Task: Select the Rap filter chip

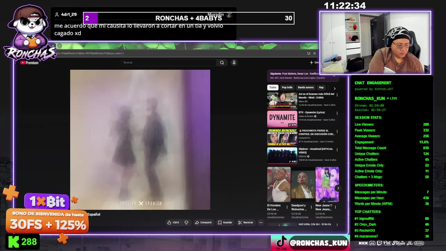Action: tap(321, 88)
